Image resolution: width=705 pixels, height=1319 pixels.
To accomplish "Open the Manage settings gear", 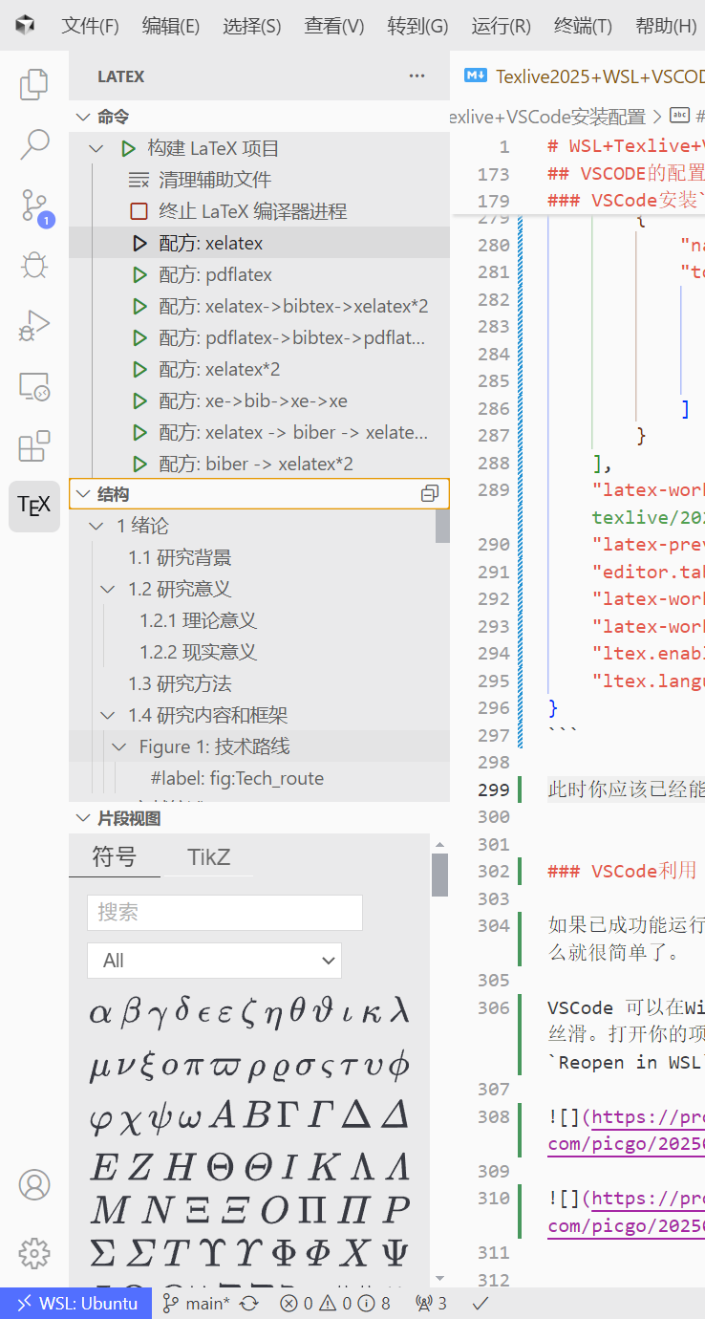I will [34, 1252].
